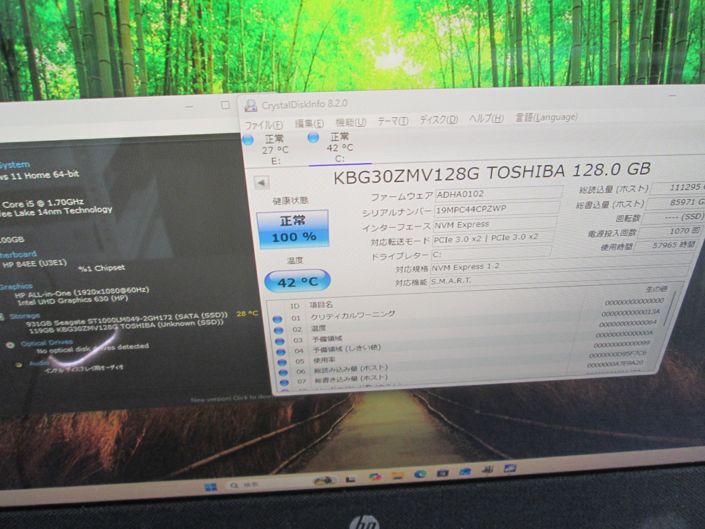The height and width of the screenshot is (529, 705).
Task: Open the ファイル(F) menu
Action: (x=263, y=125)
